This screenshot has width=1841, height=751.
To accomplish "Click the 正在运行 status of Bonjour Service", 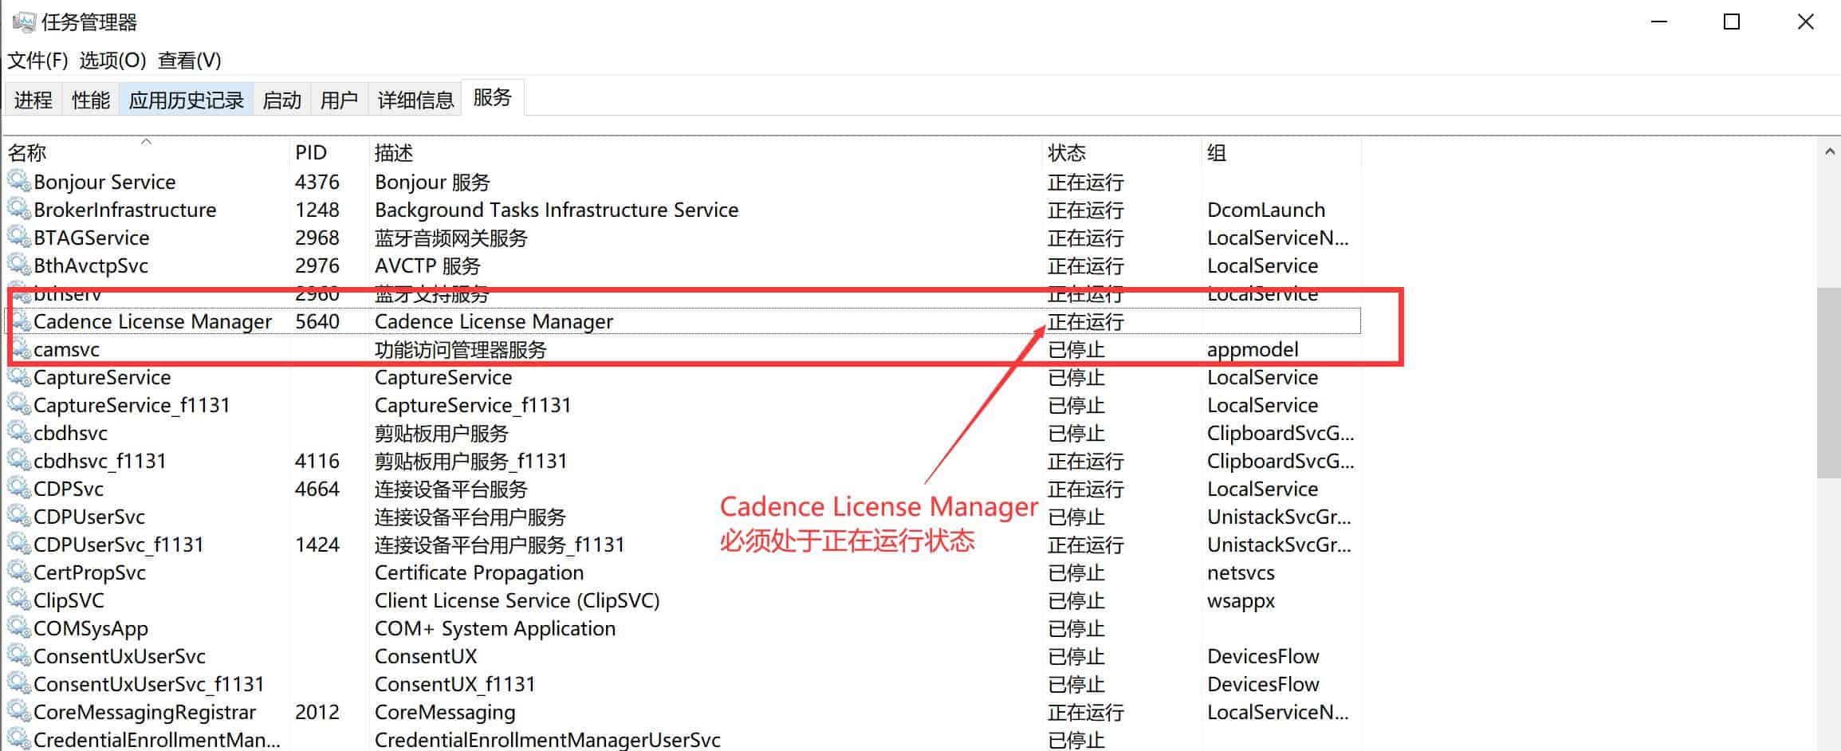I will point(1086,182).
